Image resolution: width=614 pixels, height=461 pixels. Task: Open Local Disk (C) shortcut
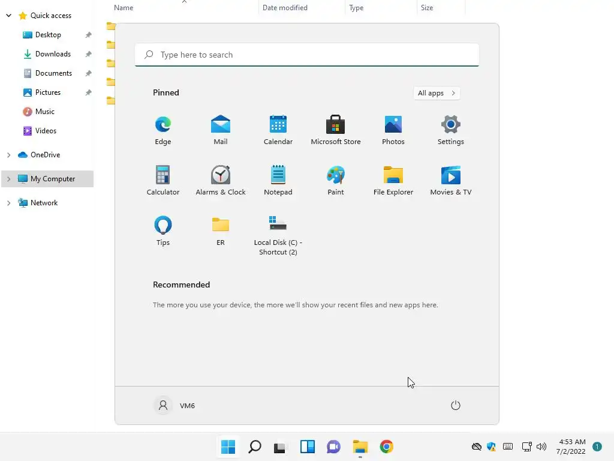point(278,235)
